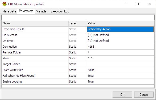Click the empty Target Folder value cell
Viewport: 156px width, 100px height.
tap(120, 64)
